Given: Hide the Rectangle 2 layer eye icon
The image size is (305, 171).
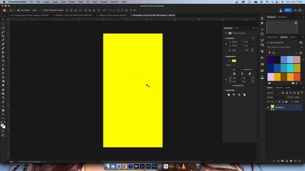Looking at the screenshot, I should [268, 108].
